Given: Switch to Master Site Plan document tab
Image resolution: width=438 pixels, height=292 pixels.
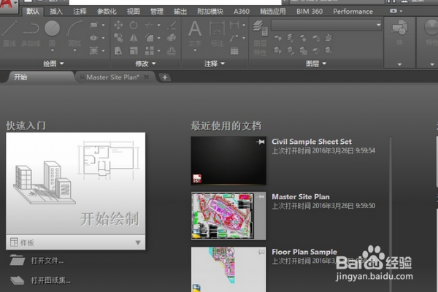Looking at the screenshot, I should coord(112,77).
